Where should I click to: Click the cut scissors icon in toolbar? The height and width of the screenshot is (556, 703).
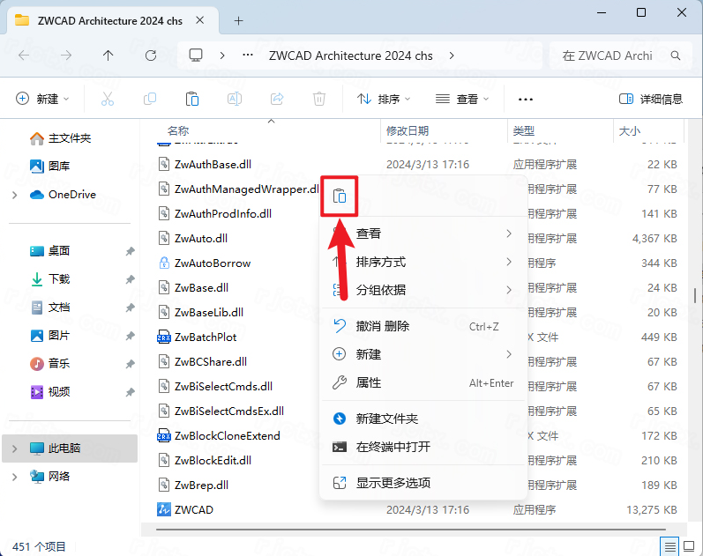click(x=108, y=99)
